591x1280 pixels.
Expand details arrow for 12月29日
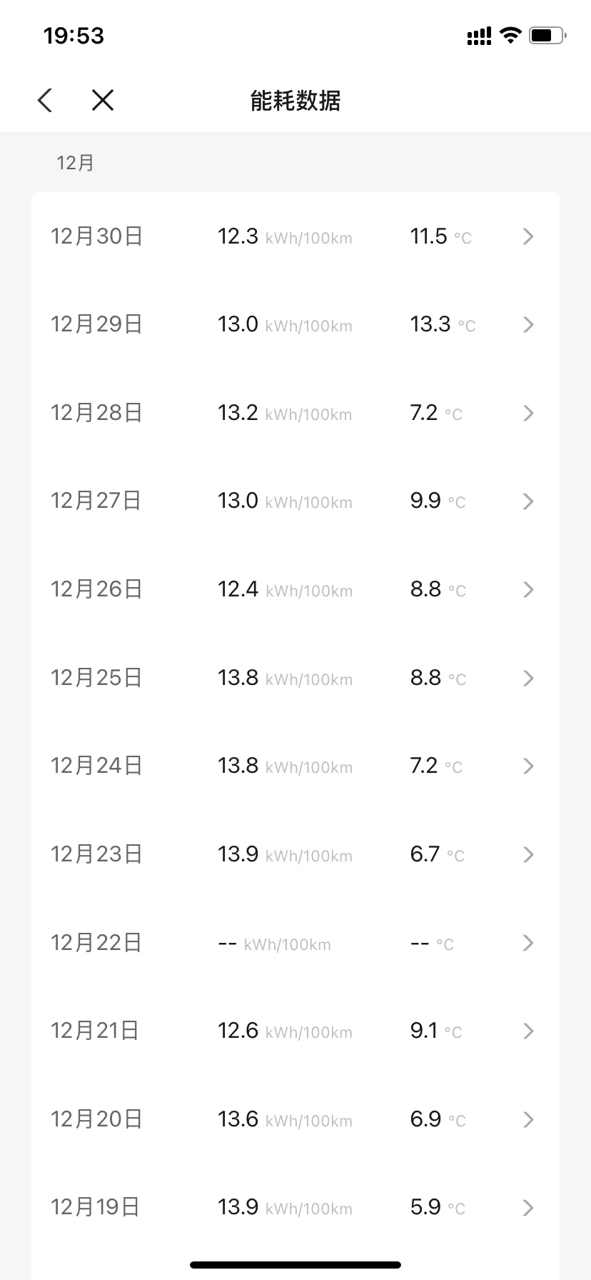tap(528, 325)
